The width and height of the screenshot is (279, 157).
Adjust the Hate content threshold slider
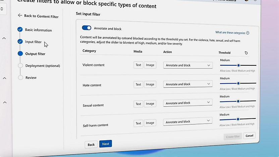(x=238, y=83)
